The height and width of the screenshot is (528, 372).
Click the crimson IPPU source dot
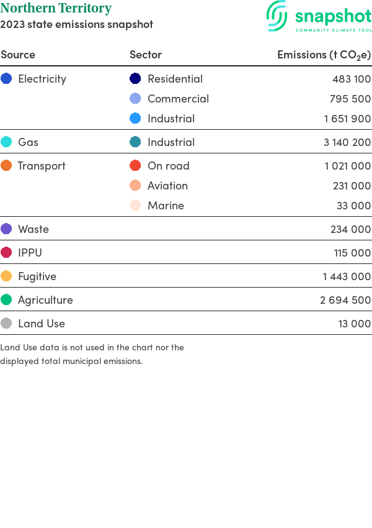(x=6, y=253)
